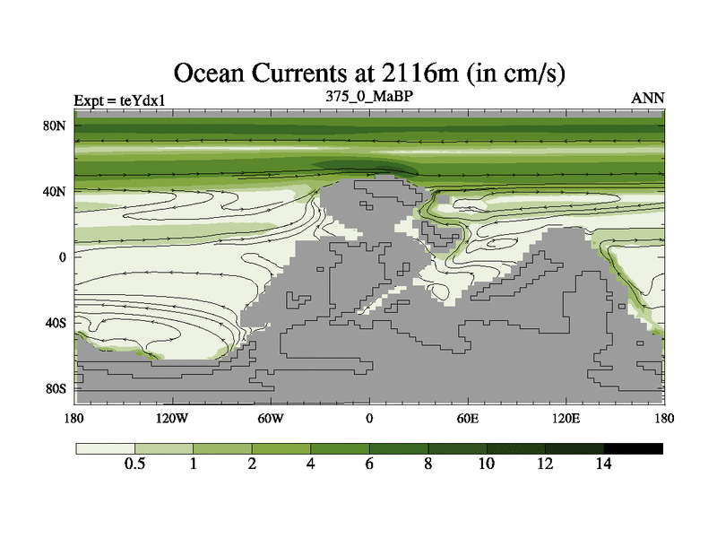Select the colorbar swatch between 0.5 and 1
Image resolution: width=717 pixels, height=538 pixels.
pyautogui.click(x=164, y=447)
